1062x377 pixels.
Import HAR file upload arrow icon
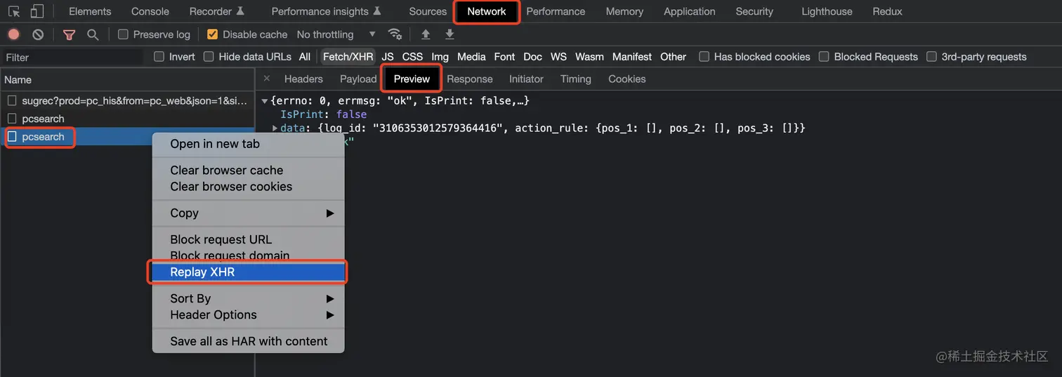tap(425, 34)
